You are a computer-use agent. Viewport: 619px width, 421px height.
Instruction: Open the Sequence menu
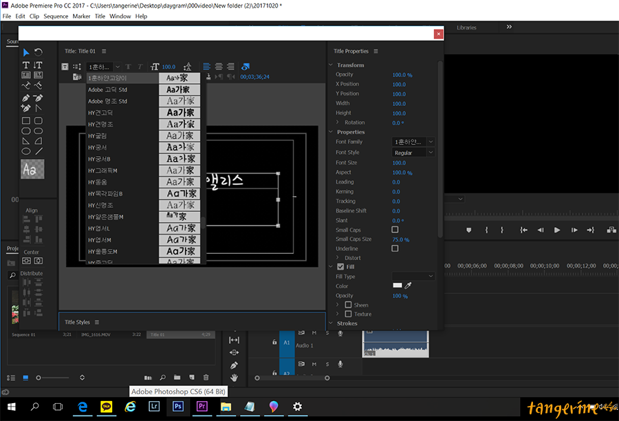(56, 17)
